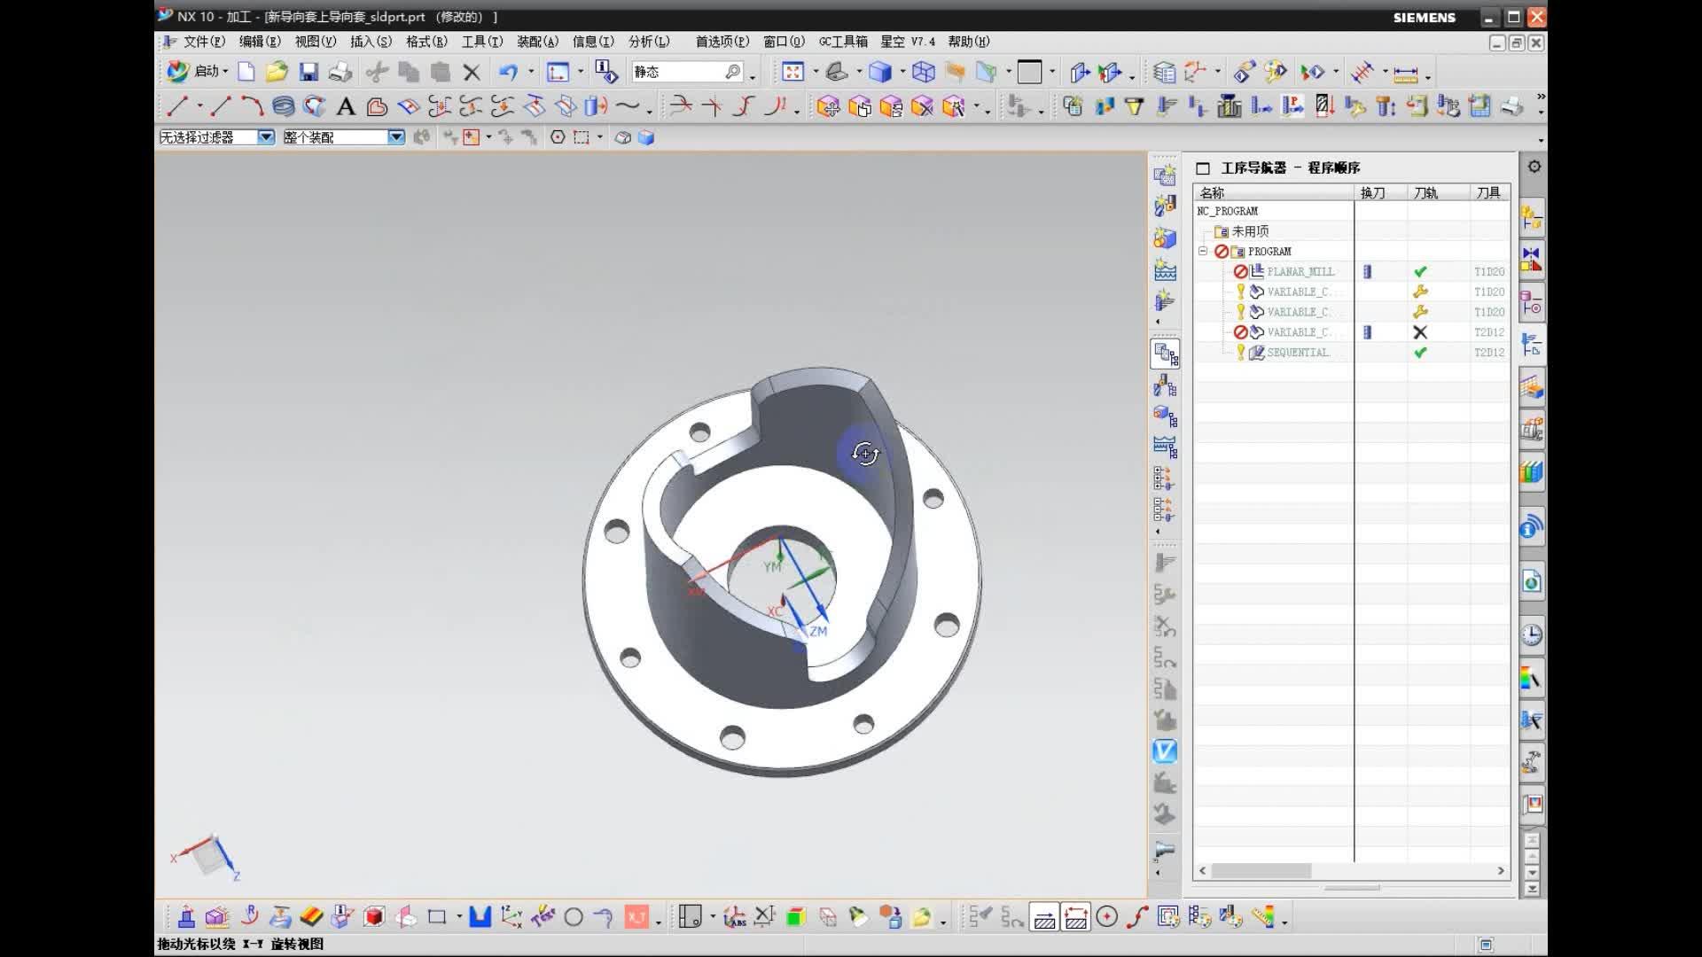Toggle the rectangle selection mode icon

click(582, 137)
